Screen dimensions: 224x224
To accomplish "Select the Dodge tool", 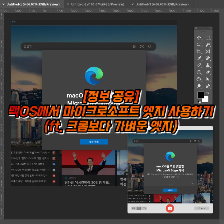I will coord(199,86).
